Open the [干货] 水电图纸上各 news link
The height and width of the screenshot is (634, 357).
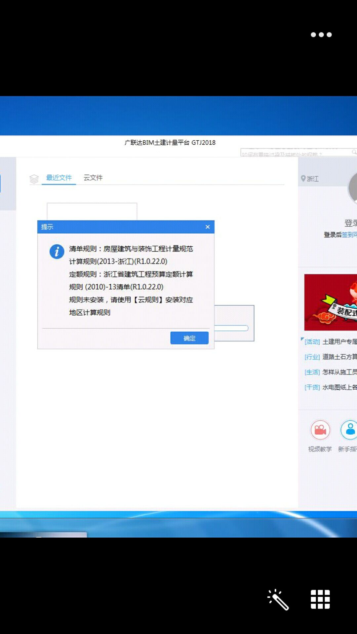point(331,387)
